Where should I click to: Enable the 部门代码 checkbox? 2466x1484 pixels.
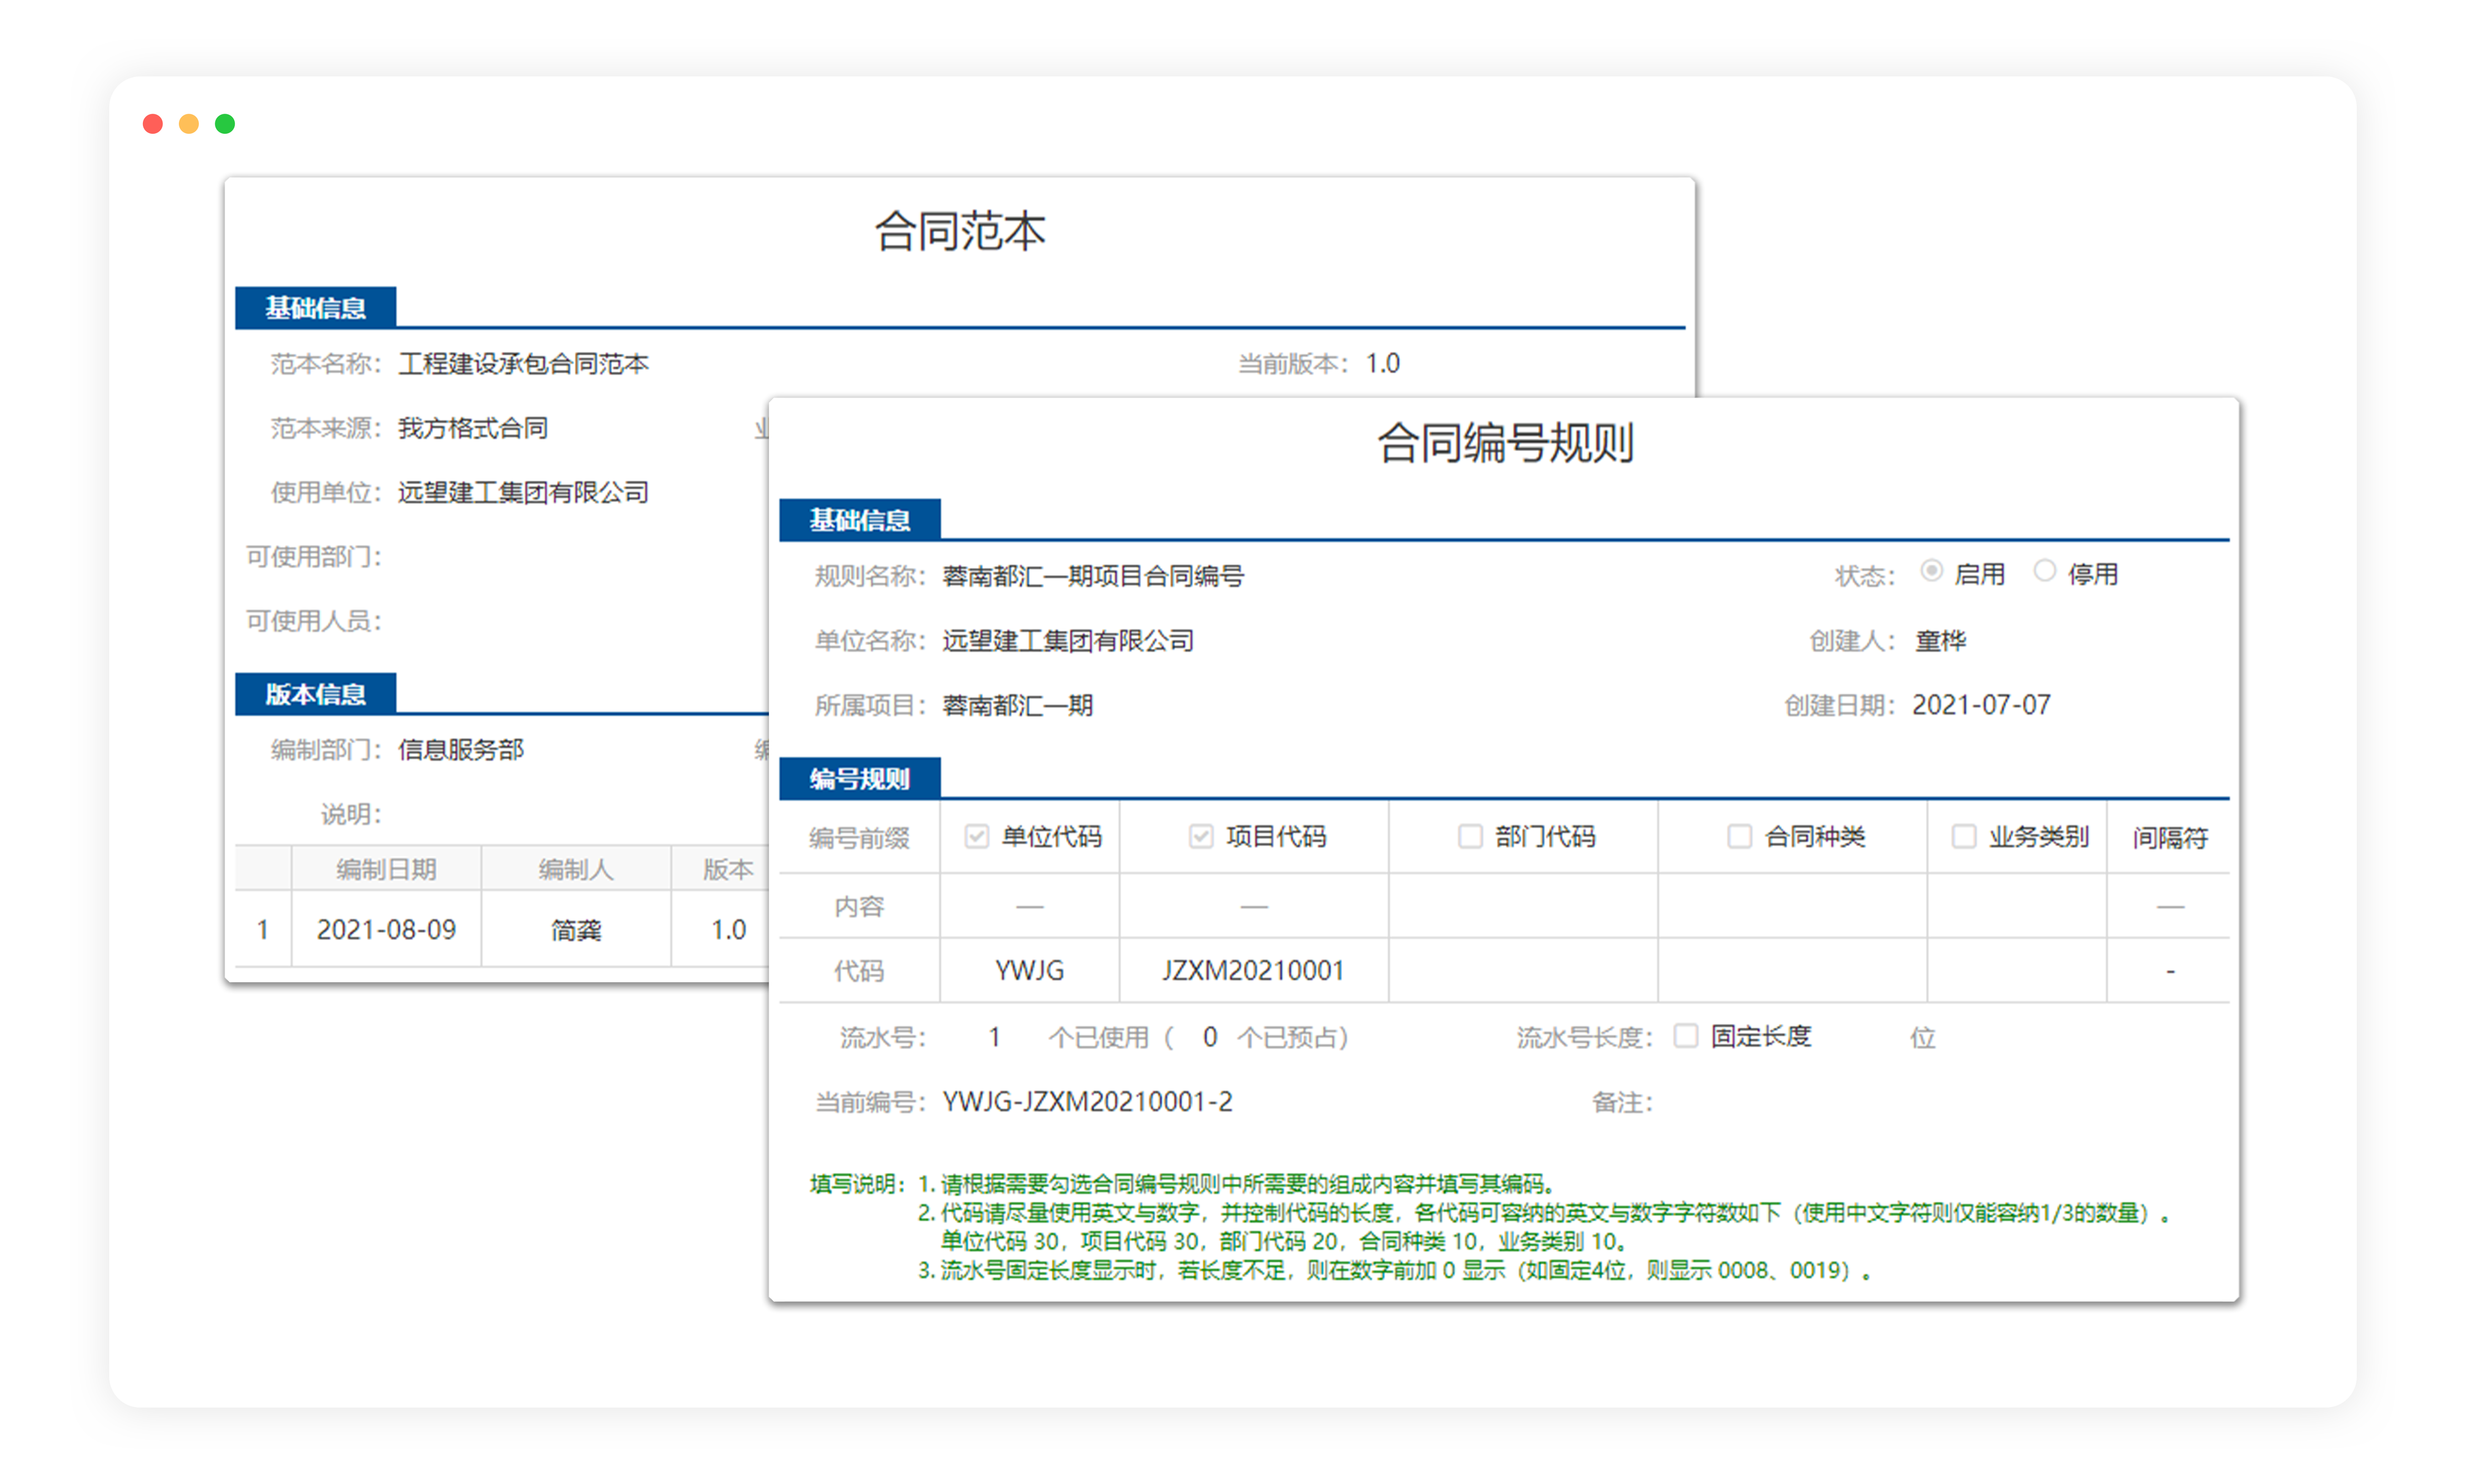pyautogui.click(x=1470, y=836)
